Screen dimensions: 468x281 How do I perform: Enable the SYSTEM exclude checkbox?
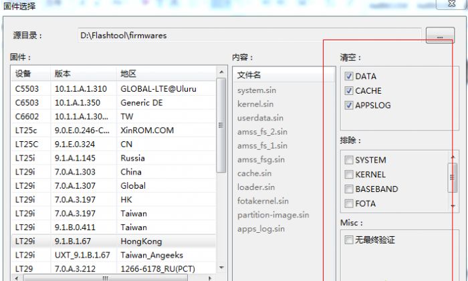pos(348,160)
